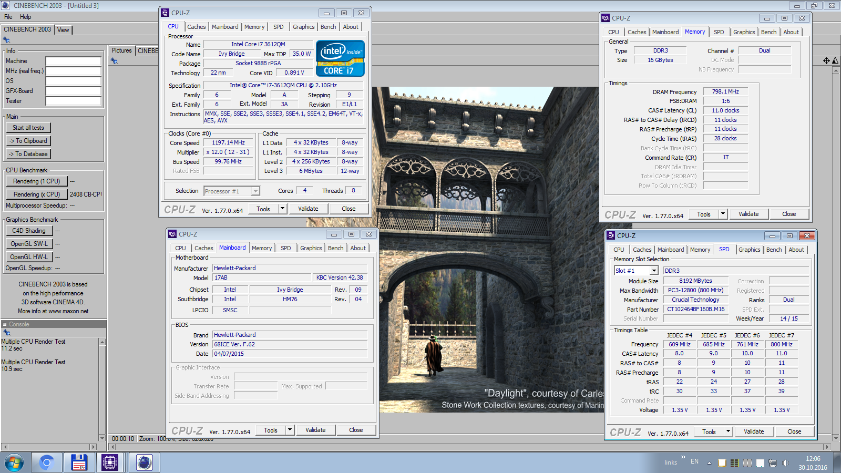Show hidden tray icons arrow
Screen dimensions: 841x473
[x=709, y=463]
